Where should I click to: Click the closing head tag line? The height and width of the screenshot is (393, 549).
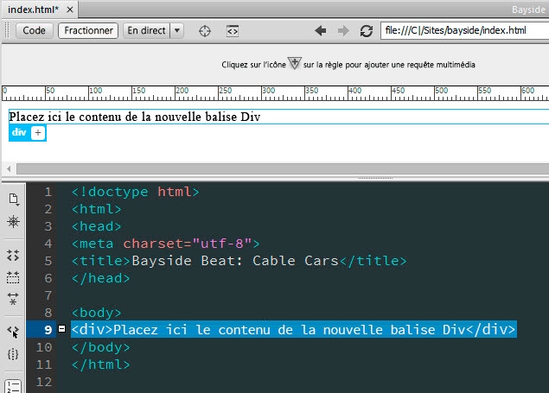tap(101, 278)
